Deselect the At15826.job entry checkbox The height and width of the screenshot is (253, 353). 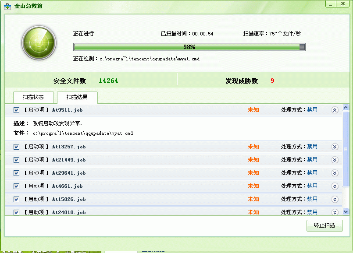tap(16, 200)
